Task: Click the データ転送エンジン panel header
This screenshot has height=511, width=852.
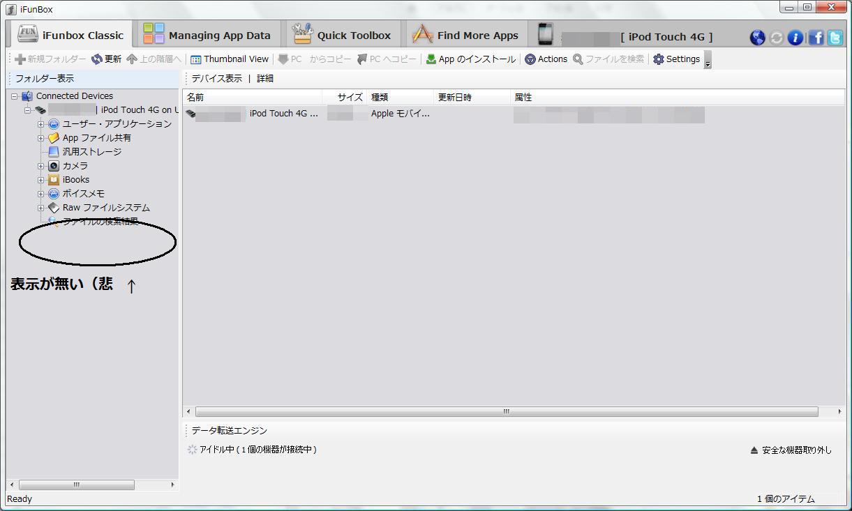Action: pyautogui.click(x=230, y=431)
